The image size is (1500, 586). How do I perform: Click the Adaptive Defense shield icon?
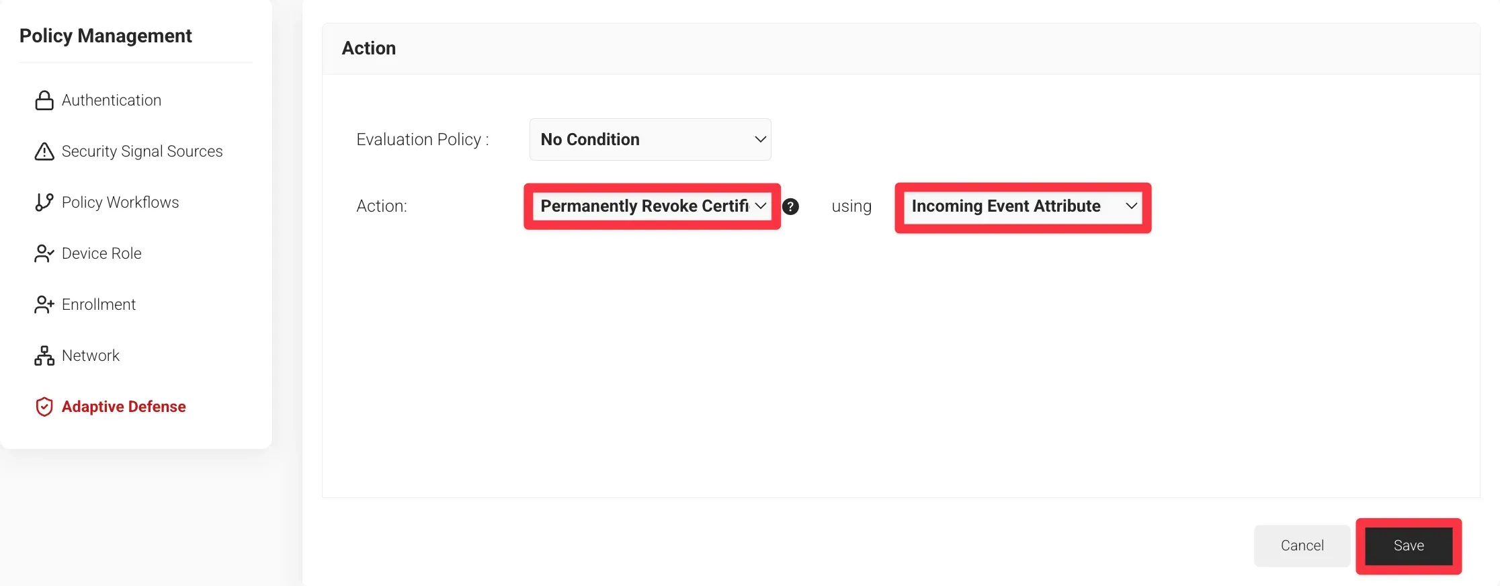[x=44, y=407]
